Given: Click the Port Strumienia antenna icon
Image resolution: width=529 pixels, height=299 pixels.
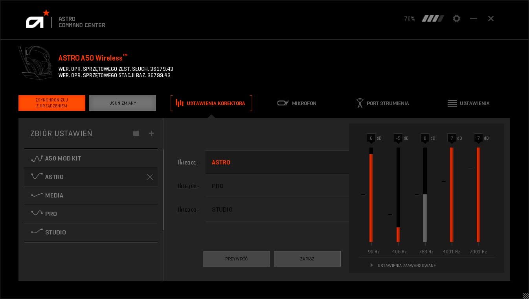Looking at the screenshot, I should (360, 103).
